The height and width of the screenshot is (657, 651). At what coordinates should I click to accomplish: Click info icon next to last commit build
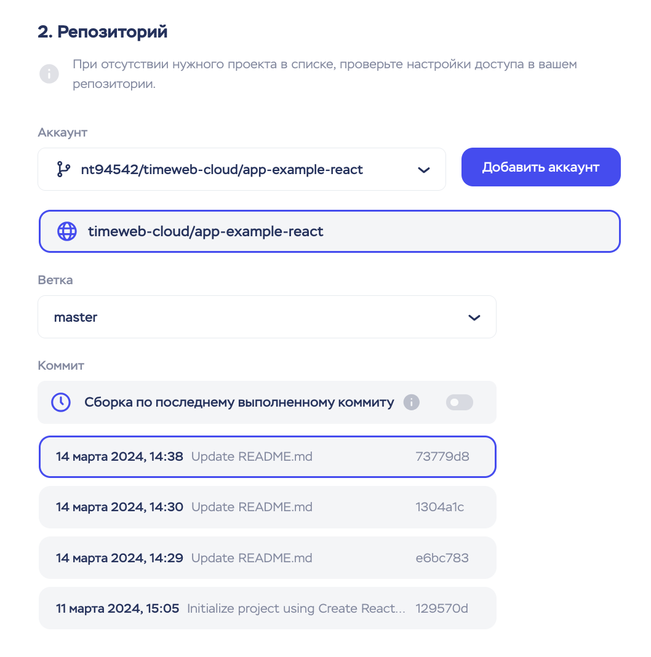click(411, 402)
